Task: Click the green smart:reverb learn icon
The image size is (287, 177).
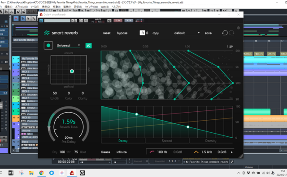Action: pos(89,46)
